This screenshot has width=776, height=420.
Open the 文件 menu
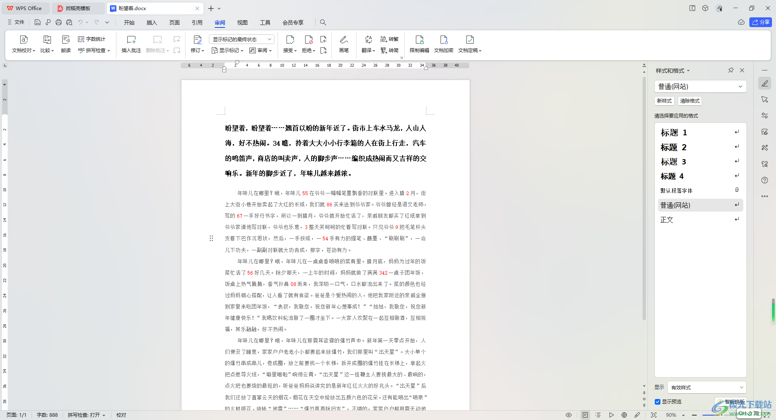(16, 23)
